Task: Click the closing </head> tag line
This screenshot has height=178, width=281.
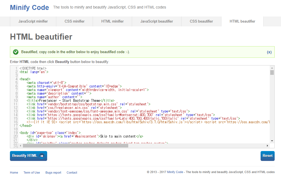Action: click(x=26, y=125)
